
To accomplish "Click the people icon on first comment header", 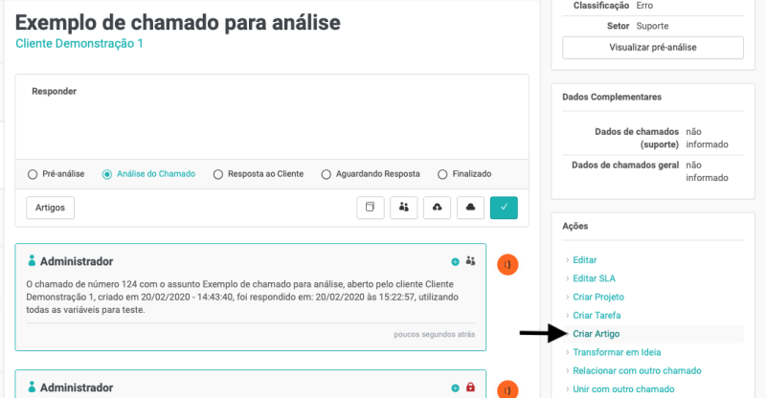I will point(470,261).
